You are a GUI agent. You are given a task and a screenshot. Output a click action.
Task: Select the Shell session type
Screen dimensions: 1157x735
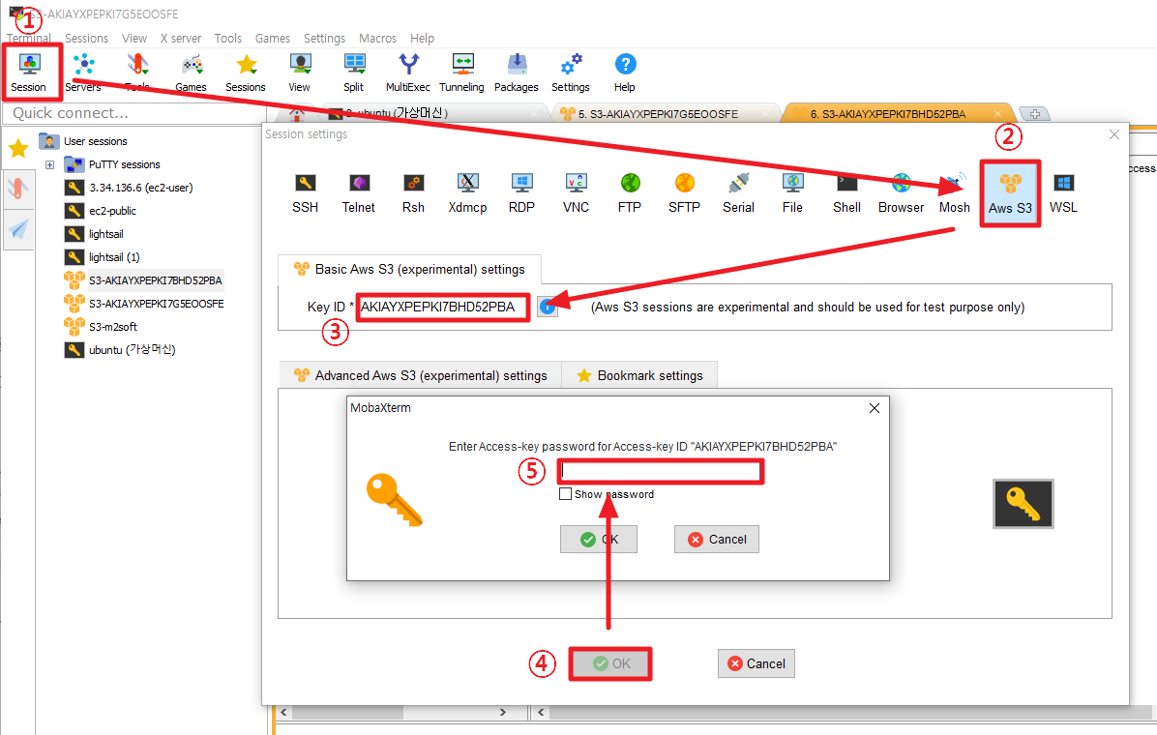847,193
